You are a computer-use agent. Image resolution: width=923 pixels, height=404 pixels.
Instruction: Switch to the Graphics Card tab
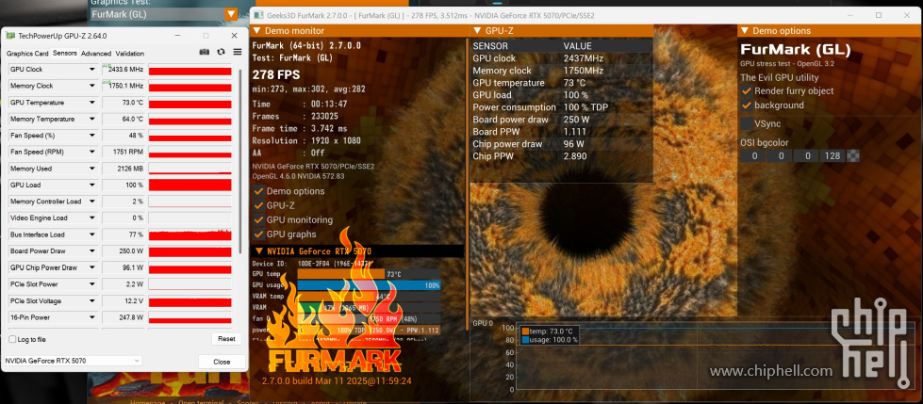27,54
